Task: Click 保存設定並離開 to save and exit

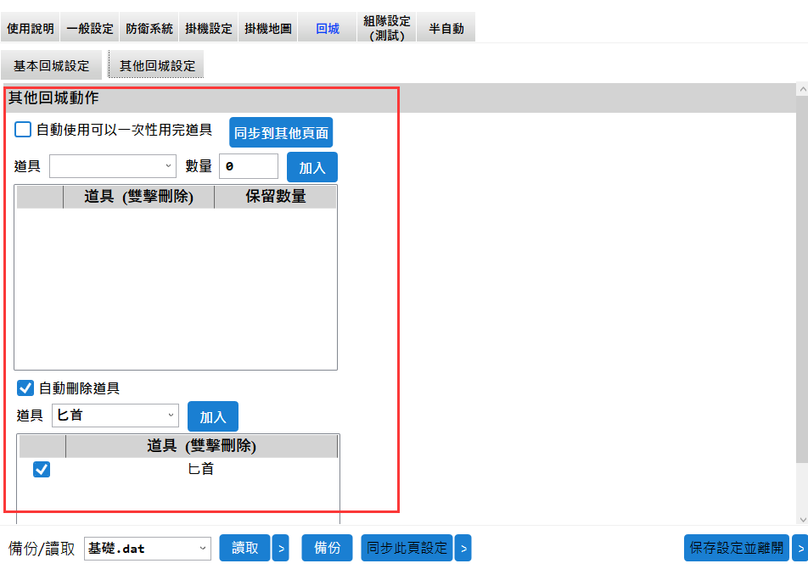Action: point(737,549)
